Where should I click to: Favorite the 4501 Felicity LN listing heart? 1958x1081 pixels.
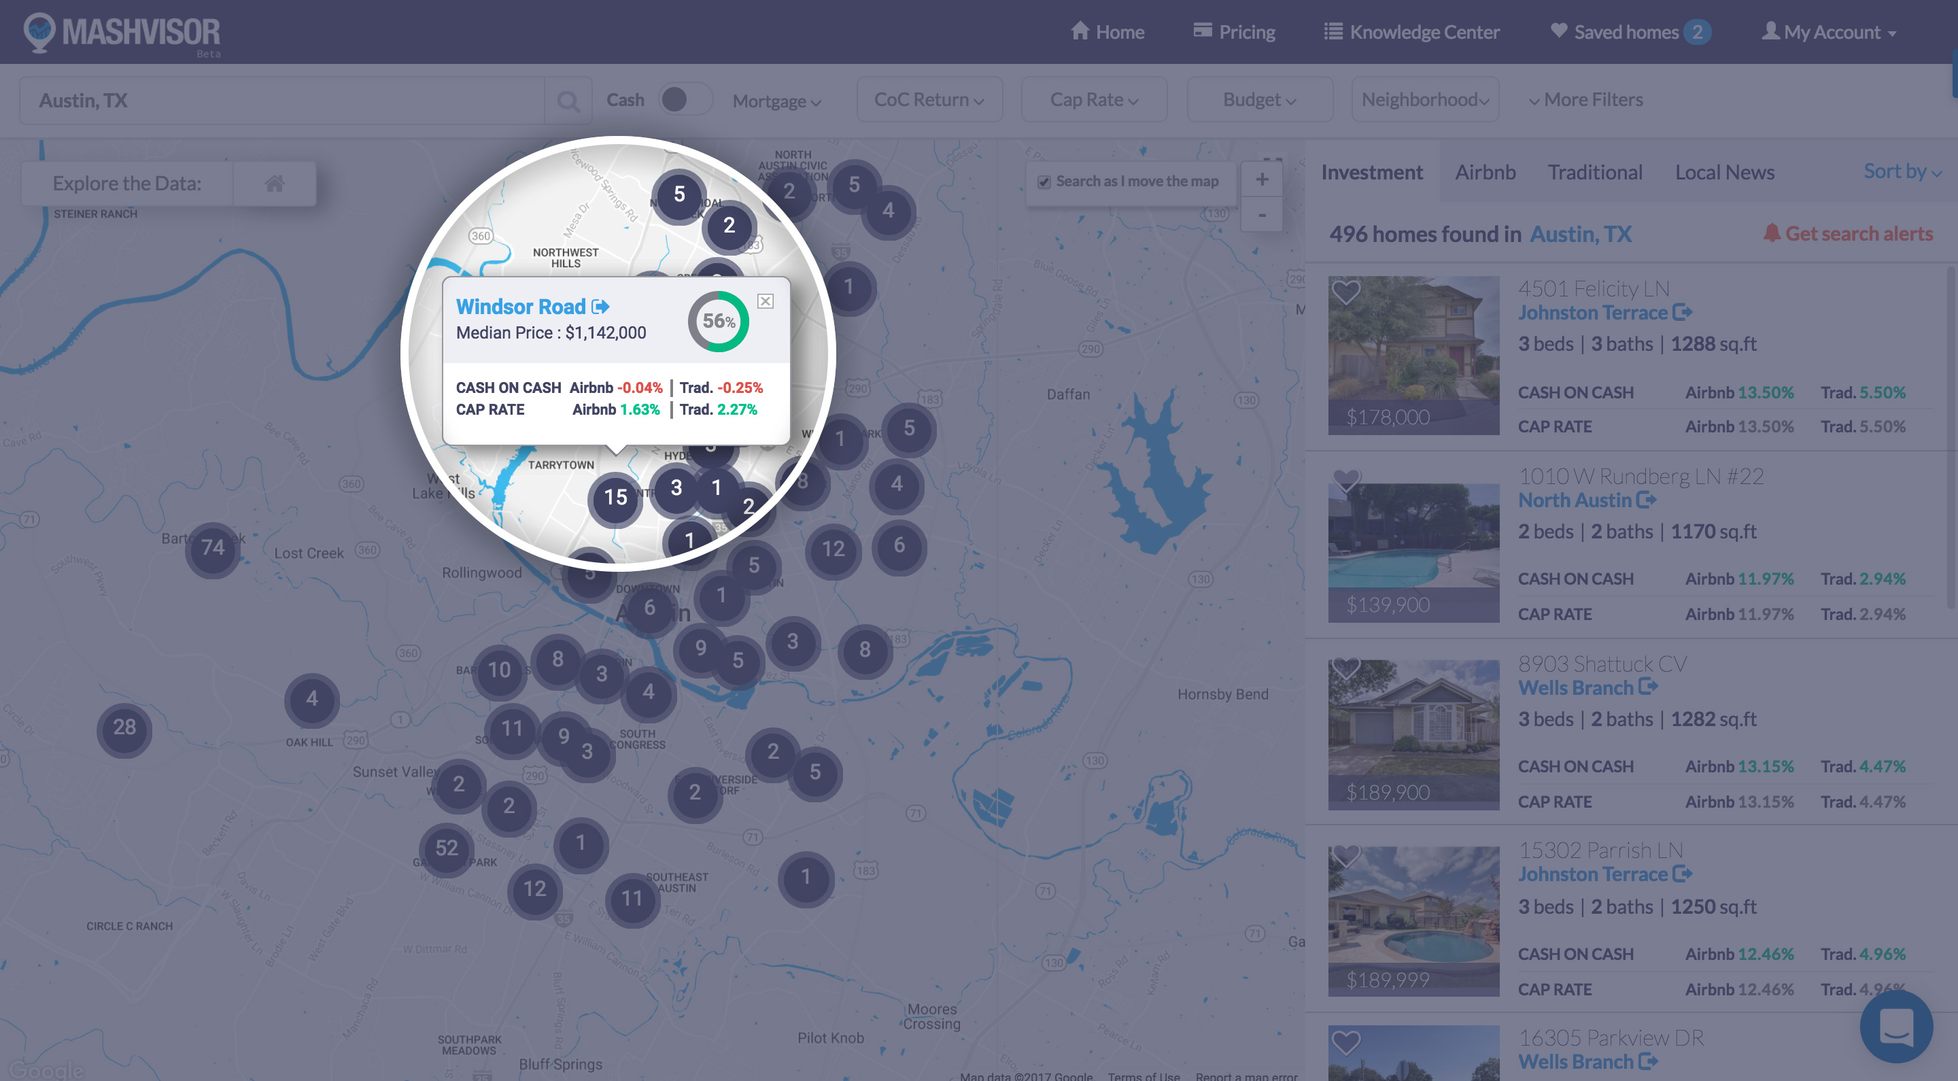pyautogui.click(x=1346, y=292)
